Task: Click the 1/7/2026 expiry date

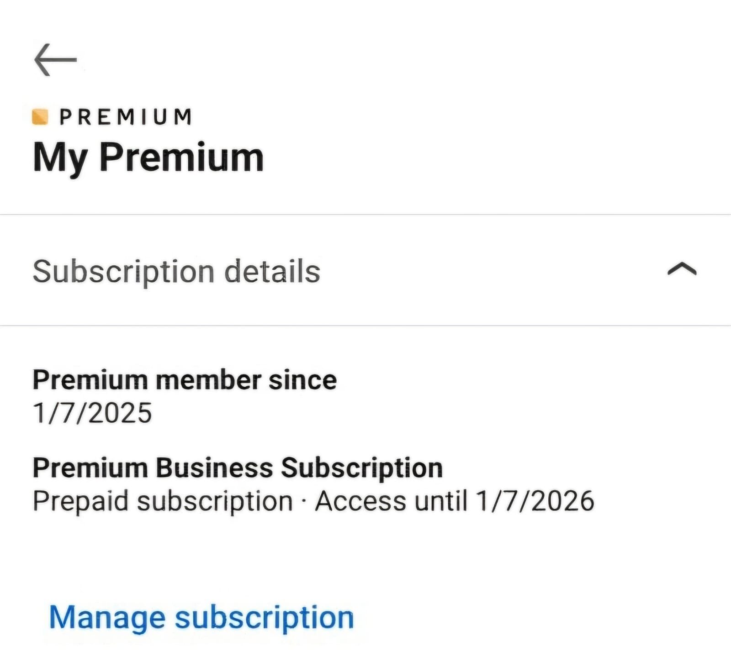Action: click(x=535, y=501)
